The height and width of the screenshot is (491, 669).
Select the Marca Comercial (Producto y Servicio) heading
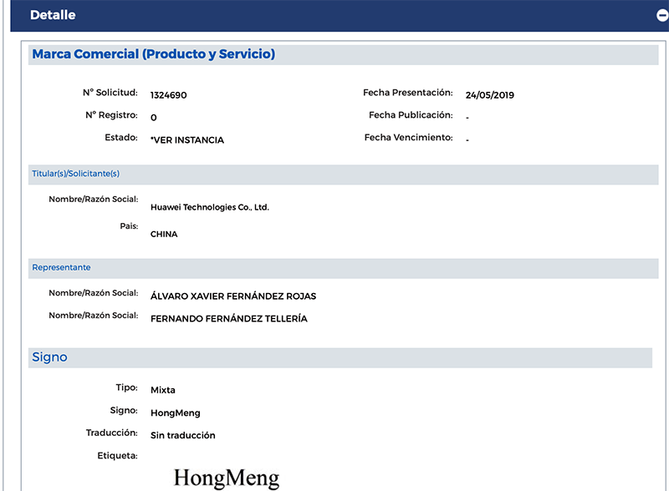click(x=154, y=54)
